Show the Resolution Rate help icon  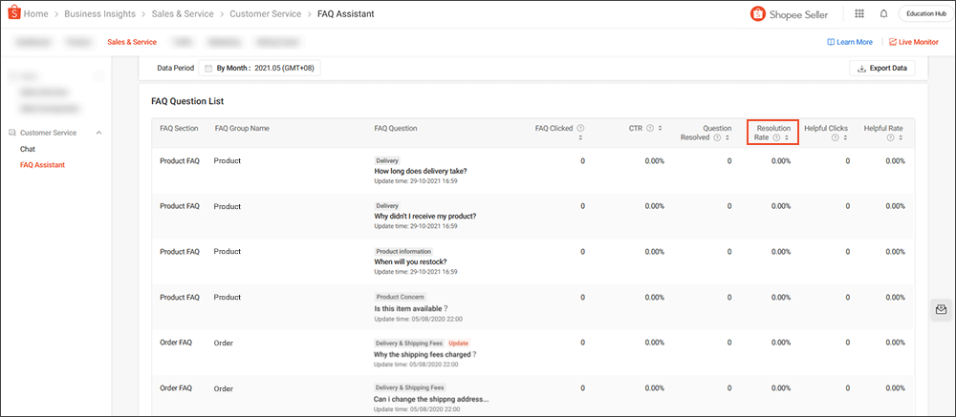point(776,137)
